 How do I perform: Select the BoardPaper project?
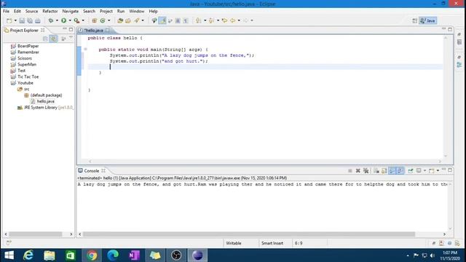[28, 46]
